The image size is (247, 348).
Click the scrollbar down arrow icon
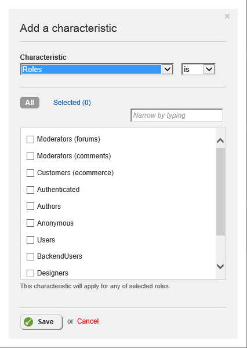220,266
